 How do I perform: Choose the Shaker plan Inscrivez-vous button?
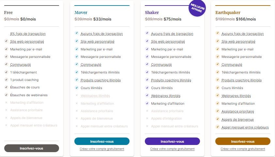pos(172,141)
